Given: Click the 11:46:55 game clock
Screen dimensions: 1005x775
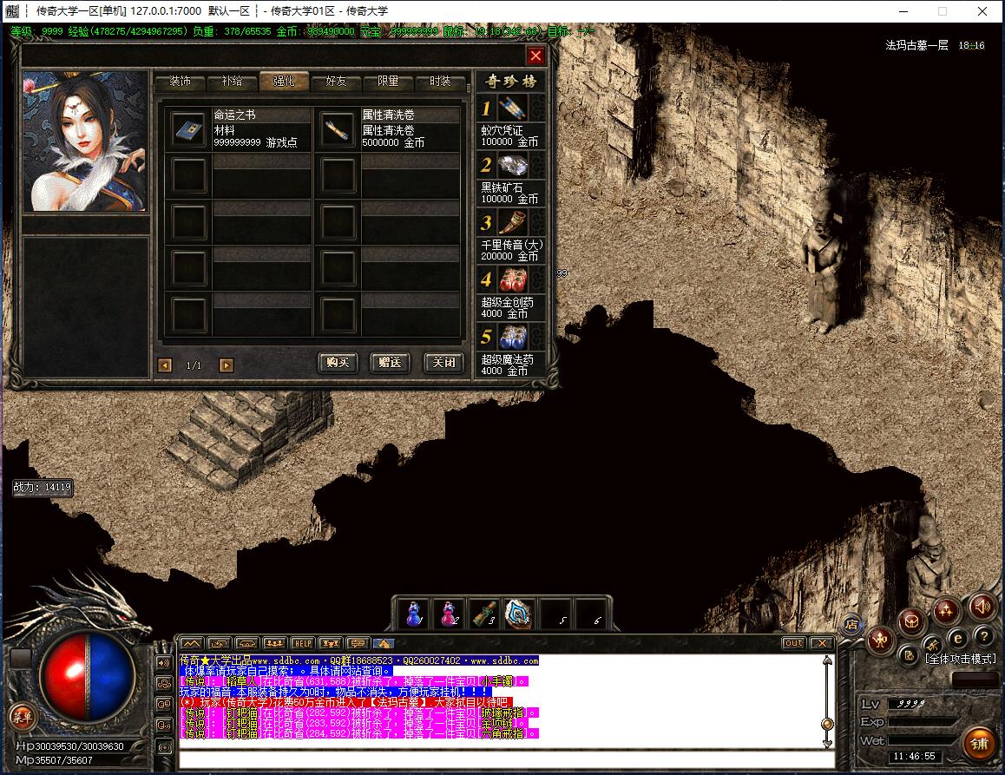Looking at the screenshot, I should pos(914,757).
